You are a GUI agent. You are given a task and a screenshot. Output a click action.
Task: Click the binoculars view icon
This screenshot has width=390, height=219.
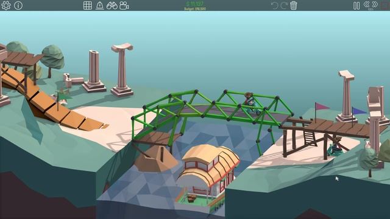(x=112, y=5)
